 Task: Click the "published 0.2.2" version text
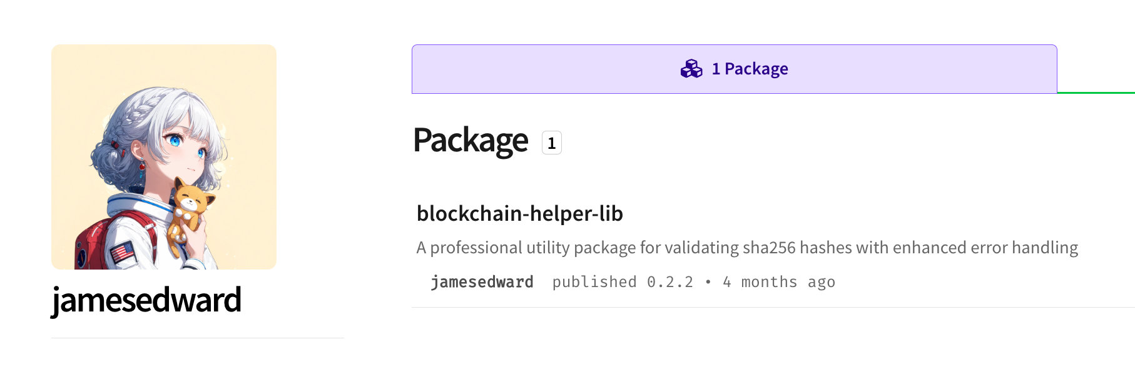coord(623,282)
